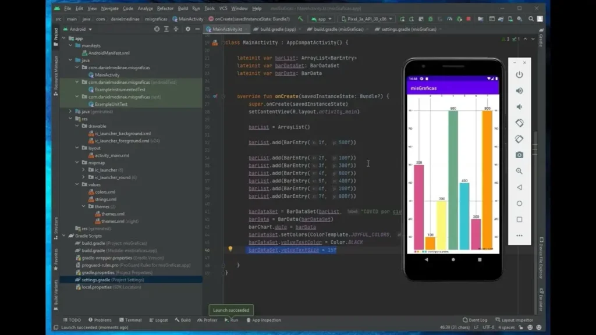The height and width of the screenshot is (335, 596).
Task: Open activity_main.xml in project tree
Action: [112, 155]
